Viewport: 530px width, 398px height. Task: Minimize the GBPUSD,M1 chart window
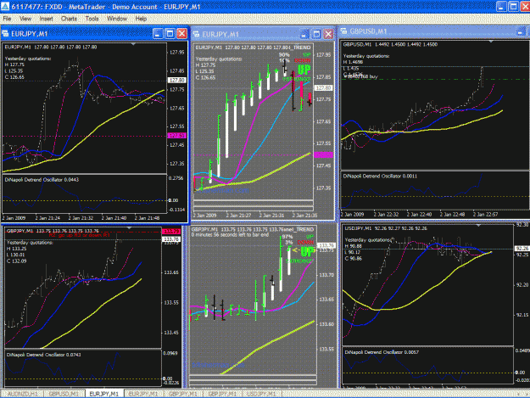(x=521, y=31)
